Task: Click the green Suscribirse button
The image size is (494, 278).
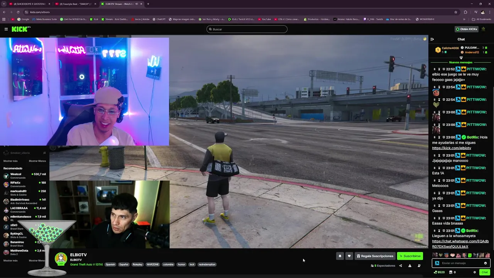Action: pyautogui.click(x=410, y=256)
